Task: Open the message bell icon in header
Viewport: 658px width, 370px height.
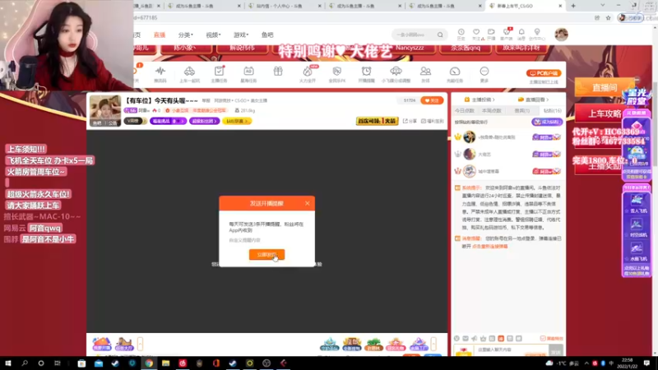Action: coord(521,34)
